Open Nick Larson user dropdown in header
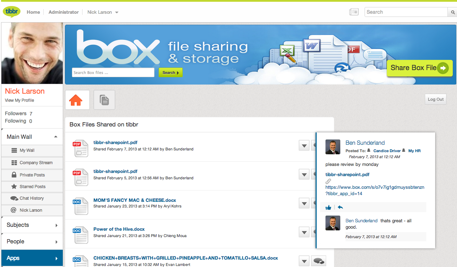This screenshot has width=457, height=267. pyautogui.click(x=103, y=12)
